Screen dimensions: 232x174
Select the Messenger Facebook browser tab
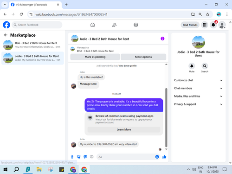point(35,5)
